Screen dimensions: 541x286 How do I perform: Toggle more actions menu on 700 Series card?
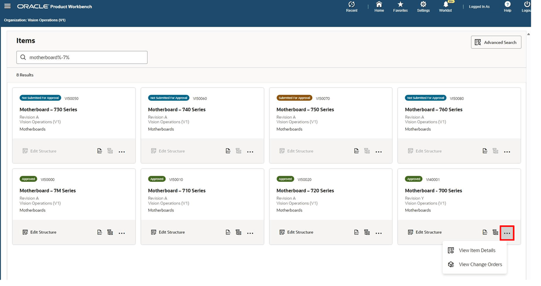coord(507,233)
